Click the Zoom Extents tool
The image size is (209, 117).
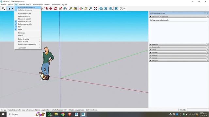pyautogui.click(x=95, y=9)
